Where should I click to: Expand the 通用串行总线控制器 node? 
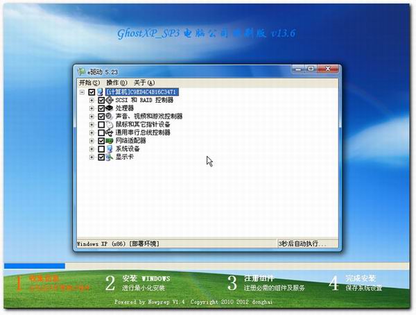click(92, 133)
